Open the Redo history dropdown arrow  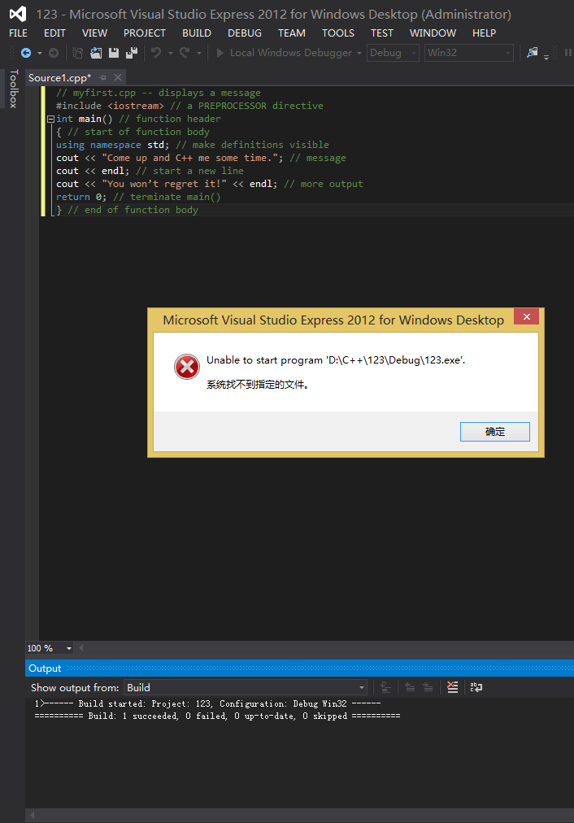coord(199,54)
